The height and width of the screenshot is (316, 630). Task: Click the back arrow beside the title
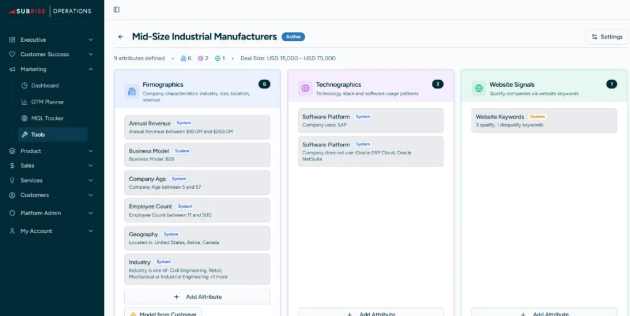[x=121, y=37]
